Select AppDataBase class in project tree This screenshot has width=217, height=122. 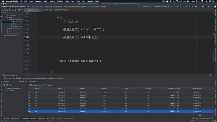point(18,22)
